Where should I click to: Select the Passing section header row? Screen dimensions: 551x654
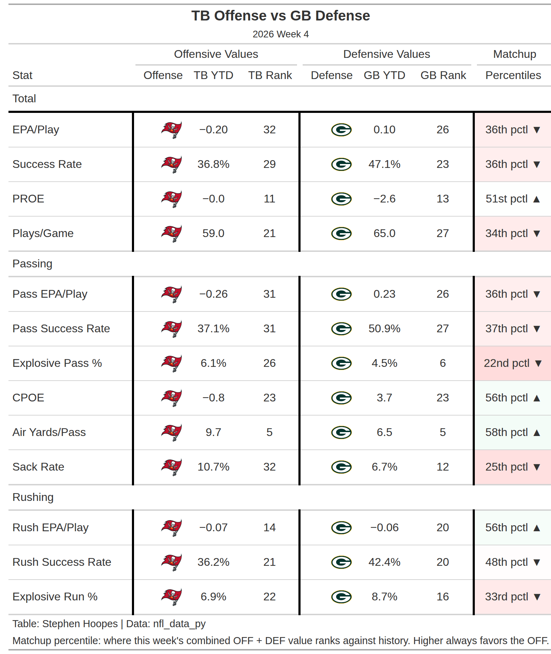pos(280,264)
